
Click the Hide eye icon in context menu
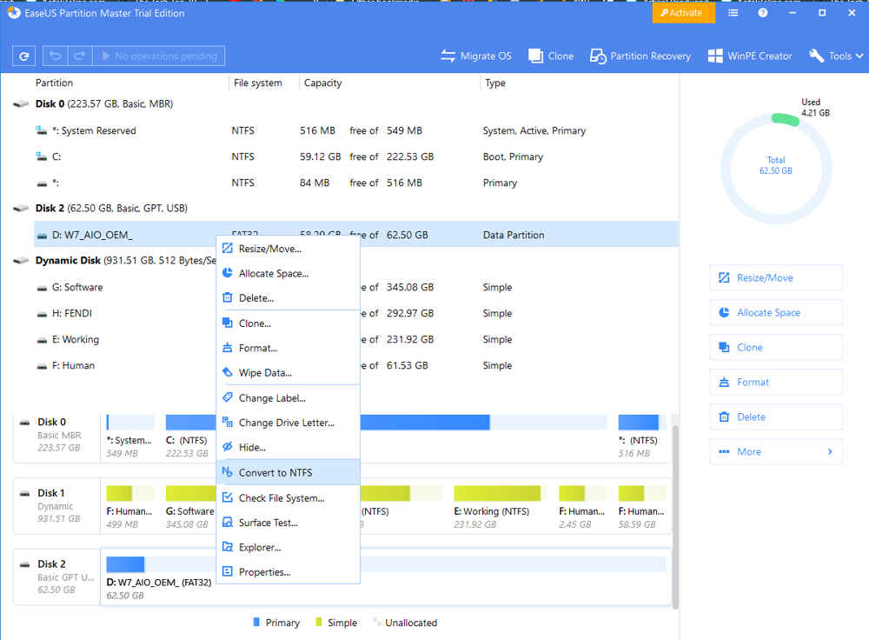227,446
